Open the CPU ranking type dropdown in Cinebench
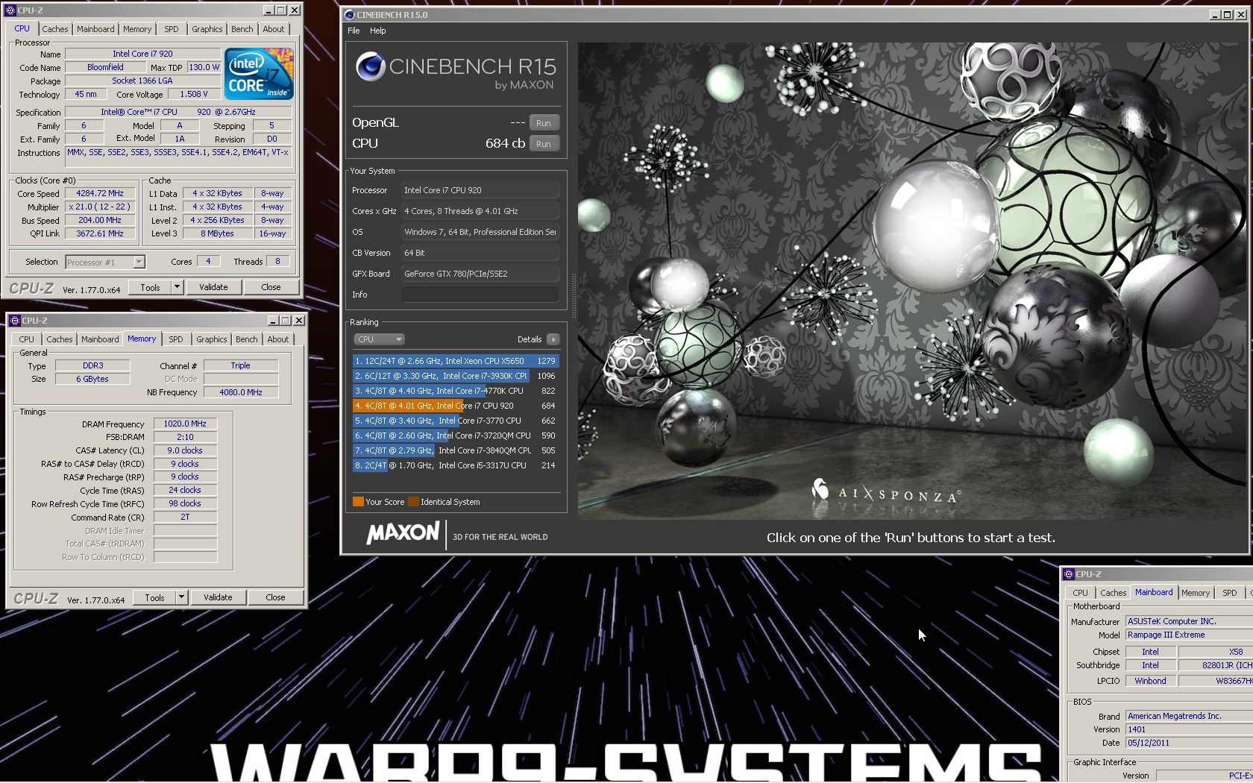The image size is (1253, 783). 379,339
